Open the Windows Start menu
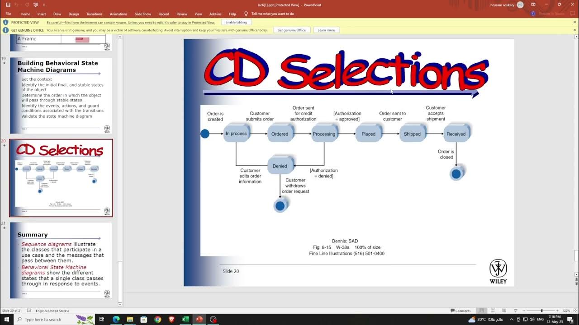This screenshot has width=579, height=325. (6, 320)
